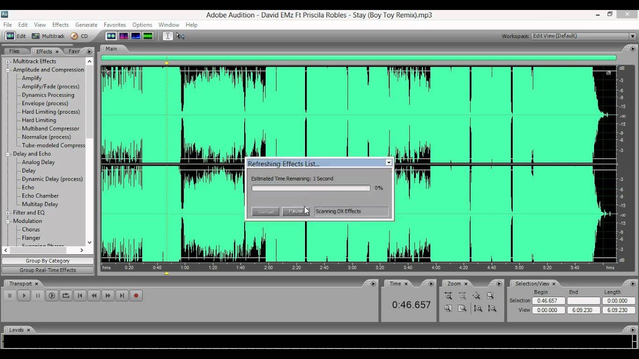Click the Cancel button in dialog
The image size is (639, 359).
pyautogui.click(x=266, y=211)
